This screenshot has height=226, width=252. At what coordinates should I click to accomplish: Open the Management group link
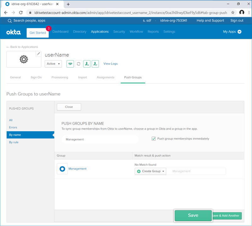(77, 169)
